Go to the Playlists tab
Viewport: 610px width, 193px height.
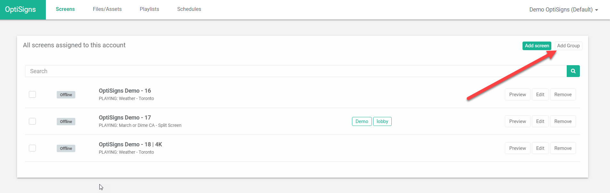[x=149, y=9]
